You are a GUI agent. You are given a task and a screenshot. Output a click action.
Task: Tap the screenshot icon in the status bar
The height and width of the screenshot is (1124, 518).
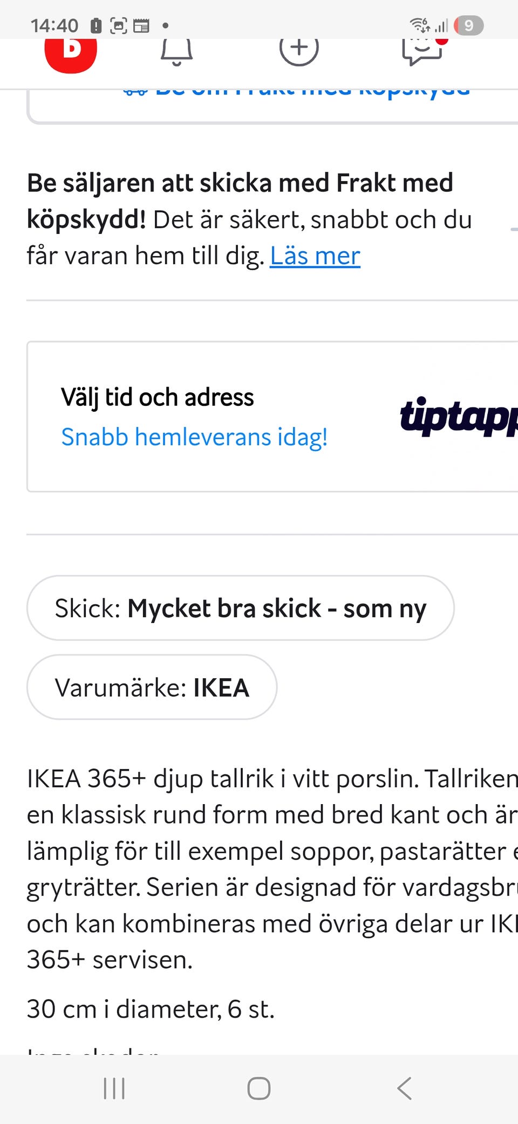(x=118, y=25)
